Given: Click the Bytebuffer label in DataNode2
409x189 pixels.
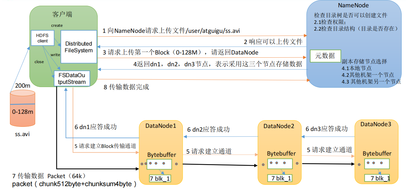Looking at the screenshot, I should point(281,154).
